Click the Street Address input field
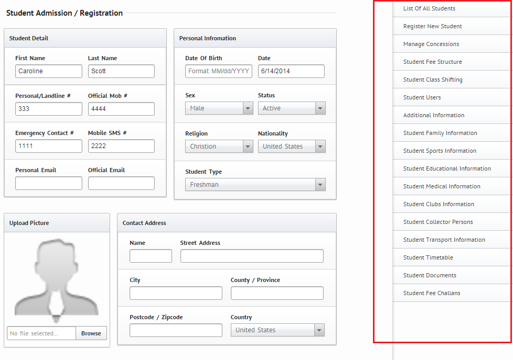This screenshot has height=360, width=513. tap(252, 256)
